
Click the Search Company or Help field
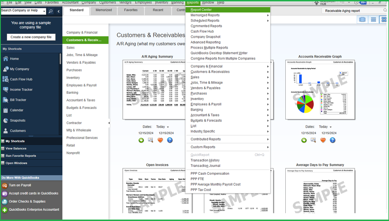(x=22, y=11)
